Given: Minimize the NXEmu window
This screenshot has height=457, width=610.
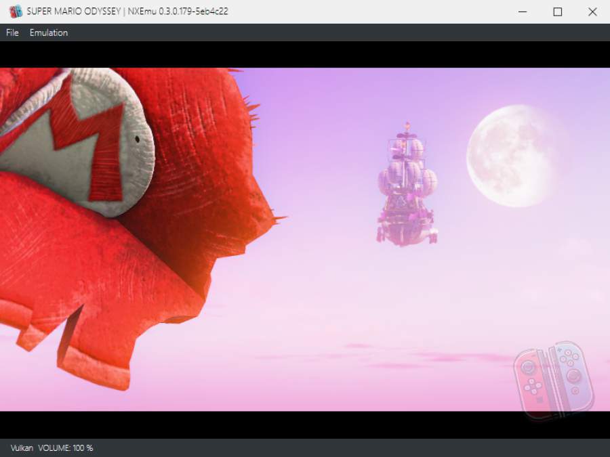Looking at the screenshot, I should [x=523, y=12].
